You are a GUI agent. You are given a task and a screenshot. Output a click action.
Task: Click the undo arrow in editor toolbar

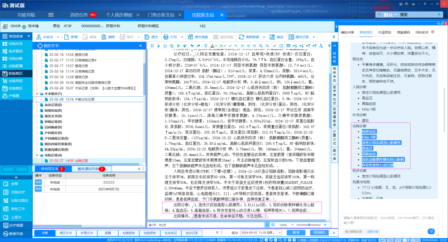(192, 46)
